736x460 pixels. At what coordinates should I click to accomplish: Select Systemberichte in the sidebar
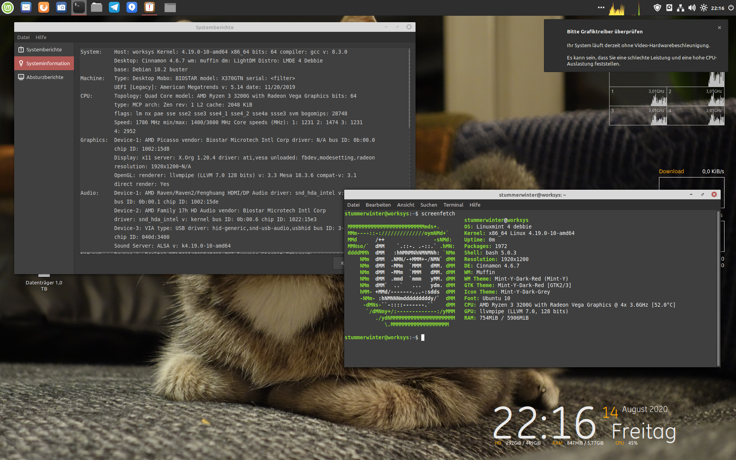pos(44,49)
